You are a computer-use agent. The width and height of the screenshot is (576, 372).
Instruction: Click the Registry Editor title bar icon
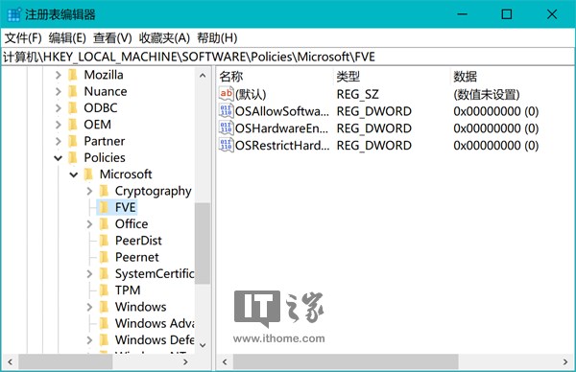coord(14,14)
